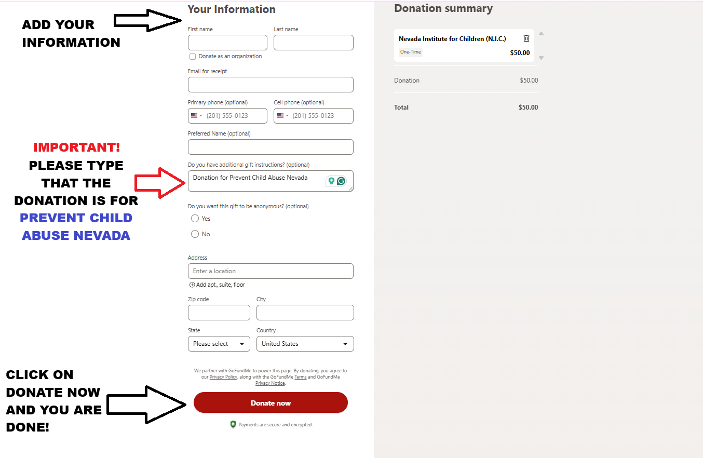Click the plus icon to add apt, suite, floor
Screen dimensions: 703x458
coord(192,285)
